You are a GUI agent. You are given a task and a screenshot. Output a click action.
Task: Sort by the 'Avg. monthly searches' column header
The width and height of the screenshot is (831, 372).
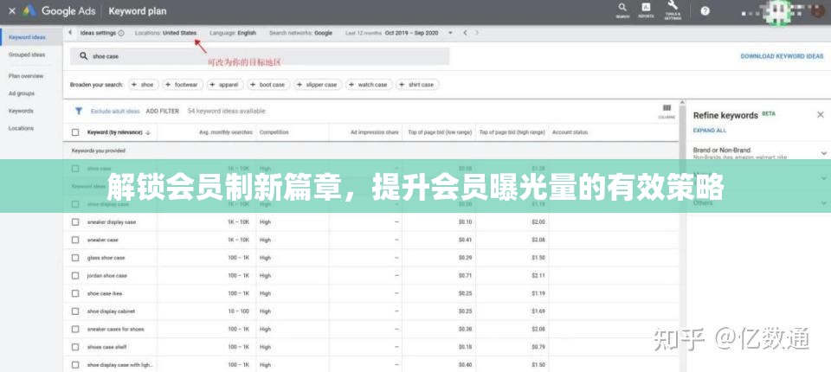(x=226, y=132)
